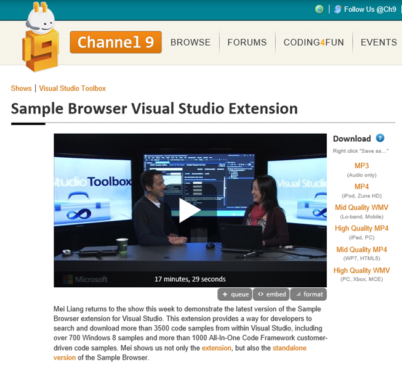Open the FORUMS menu
The image size is (402, 368).
247,42
